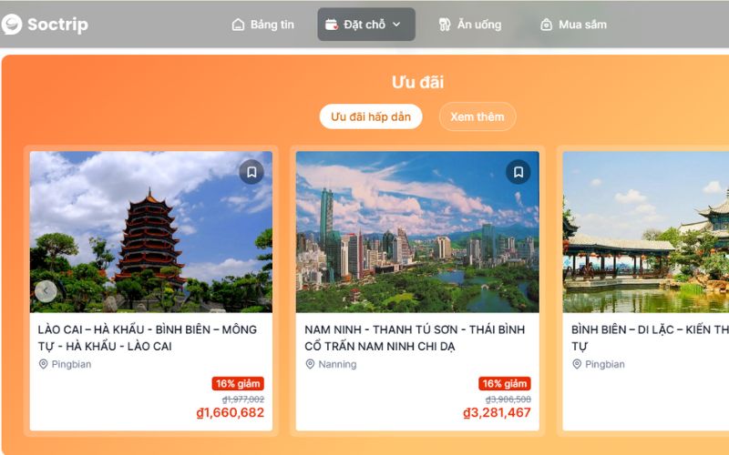This screenshot has width=729, height=455.
Task: Click the Đặt chỗ calendar icon
Action: pyautogui.click(x=331, y=25)
